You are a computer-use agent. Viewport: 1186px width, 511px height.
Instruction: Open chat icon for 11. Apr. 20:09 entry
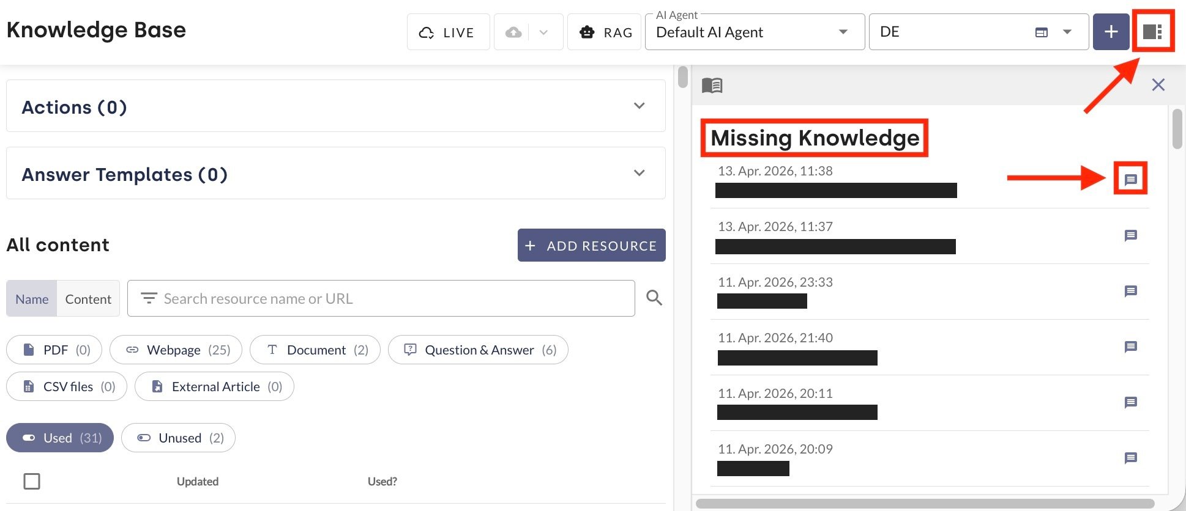[1130, 458]
